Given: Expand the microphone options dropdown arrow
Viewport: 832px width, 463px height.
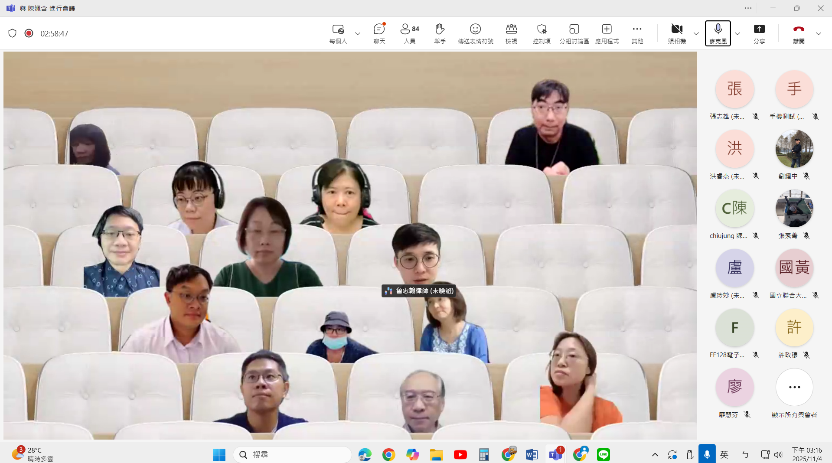Looking at the screenshot, I should (x=737, y=33).
